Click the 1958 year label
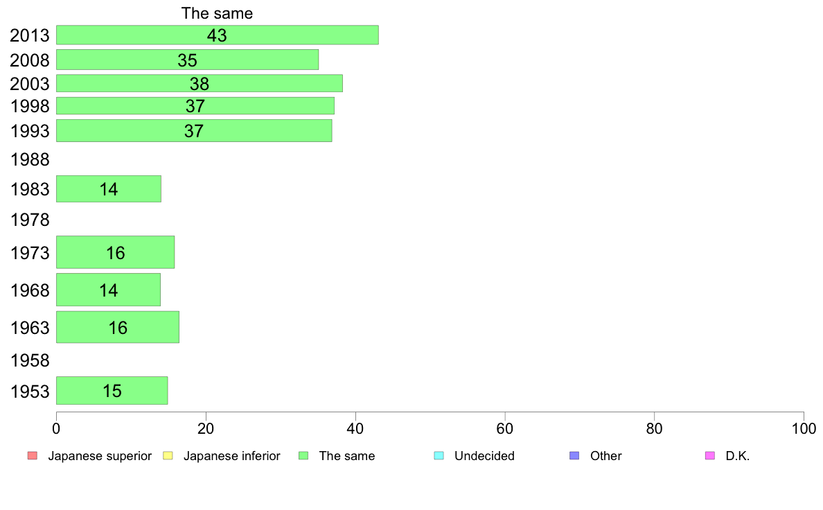The height and width of the screenshot is (510, 823). click(x=30, y=361)
